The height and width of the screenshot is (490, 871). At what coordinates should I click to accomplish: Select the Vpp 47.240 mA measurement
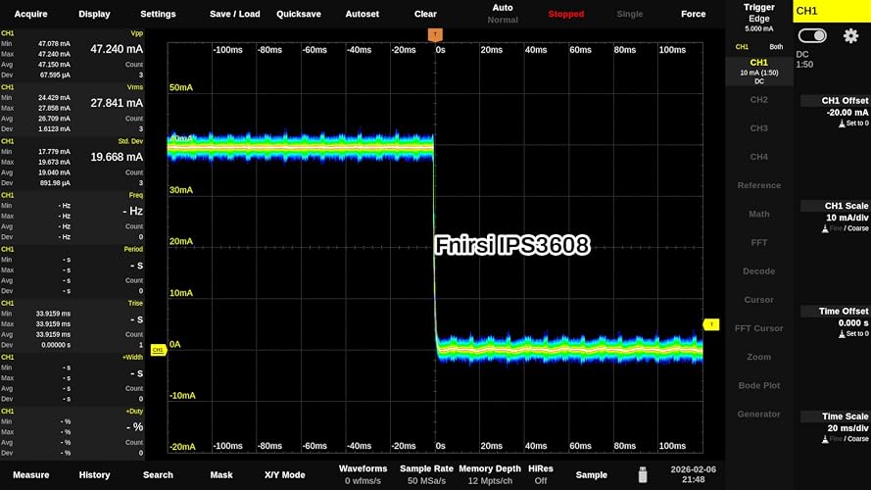click(73, 55)
